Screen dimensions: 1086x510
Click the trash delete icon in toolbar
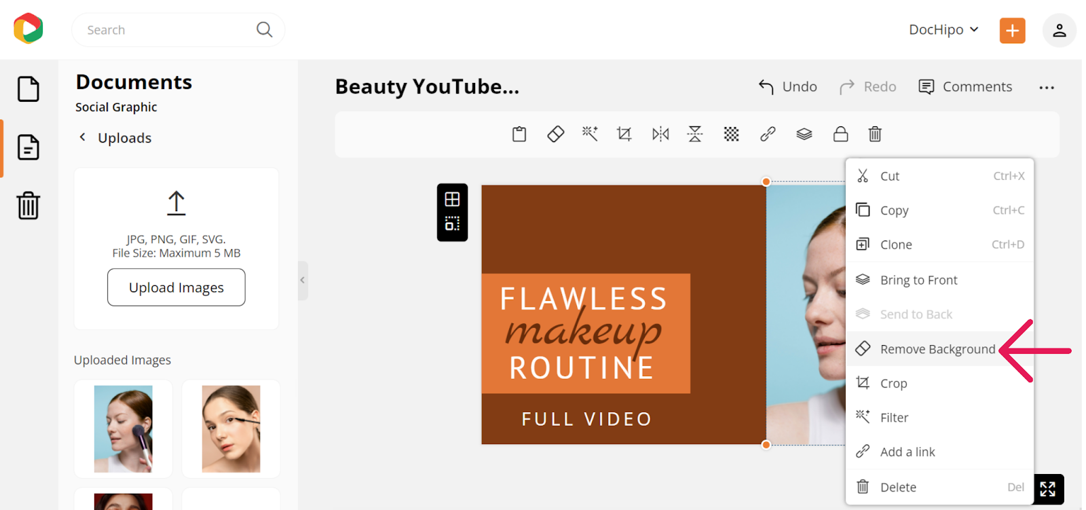[875, 134]
